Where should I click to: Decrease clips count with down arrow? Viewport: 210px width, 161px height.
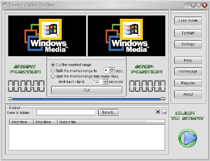(x=112, y=72)
